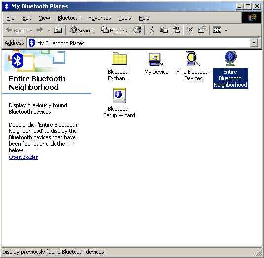Expand the Views dropdown arrow
This screenshot has width=264, height=258.
coord(226,31)
